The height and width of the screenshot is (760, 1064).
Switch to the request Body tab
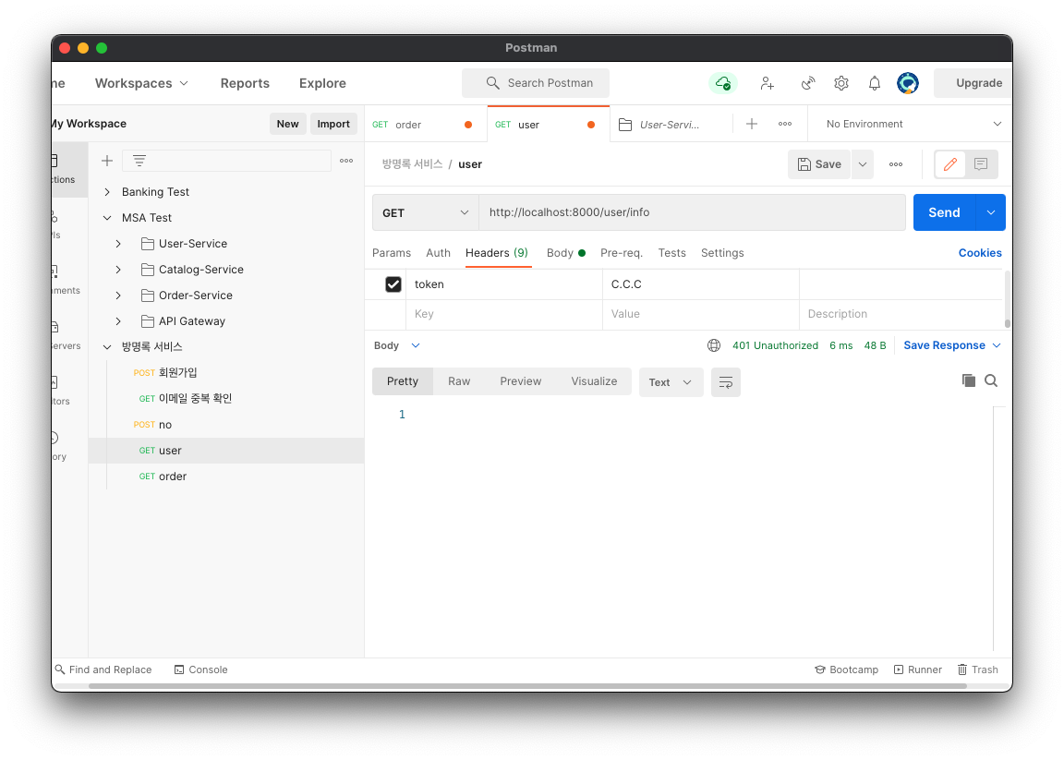(x=566, y=252)
